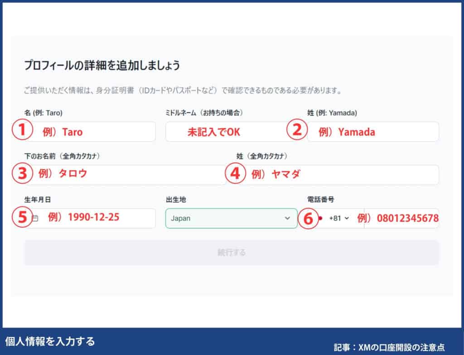Click the Japan flag icon in phone field

pos(320,218)
